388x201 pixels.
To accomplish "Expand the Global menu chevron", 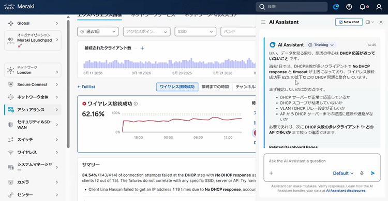I will click(57, 23).
